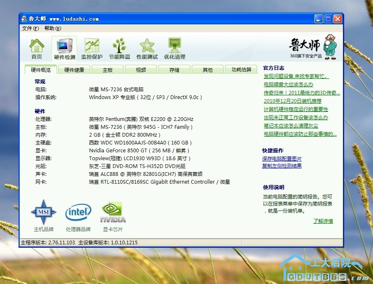This screenshot has height=284, width=373.
Task: Switch to the 存储 tab
Action: [x=174, y=70]
